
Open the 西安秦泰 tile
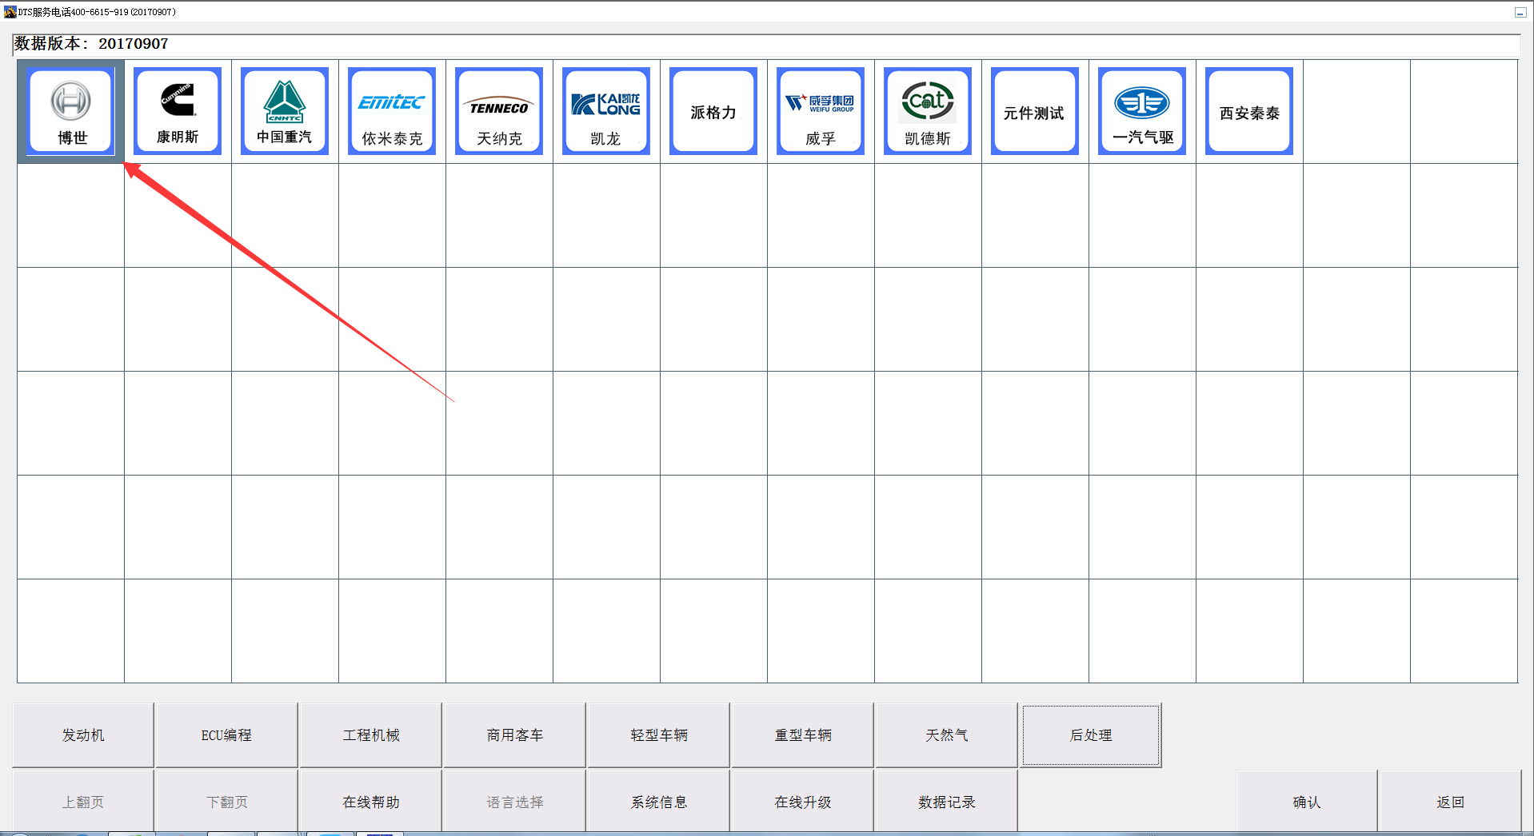point(1249,110)
